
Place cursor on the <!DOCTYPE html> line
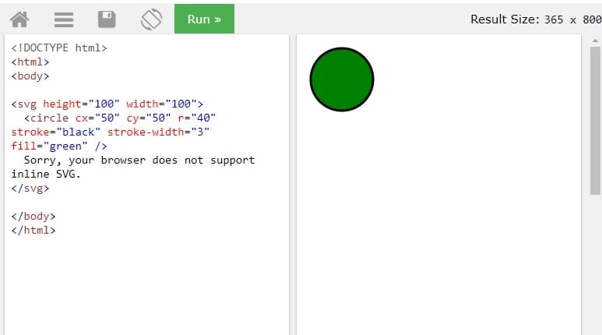59,48
